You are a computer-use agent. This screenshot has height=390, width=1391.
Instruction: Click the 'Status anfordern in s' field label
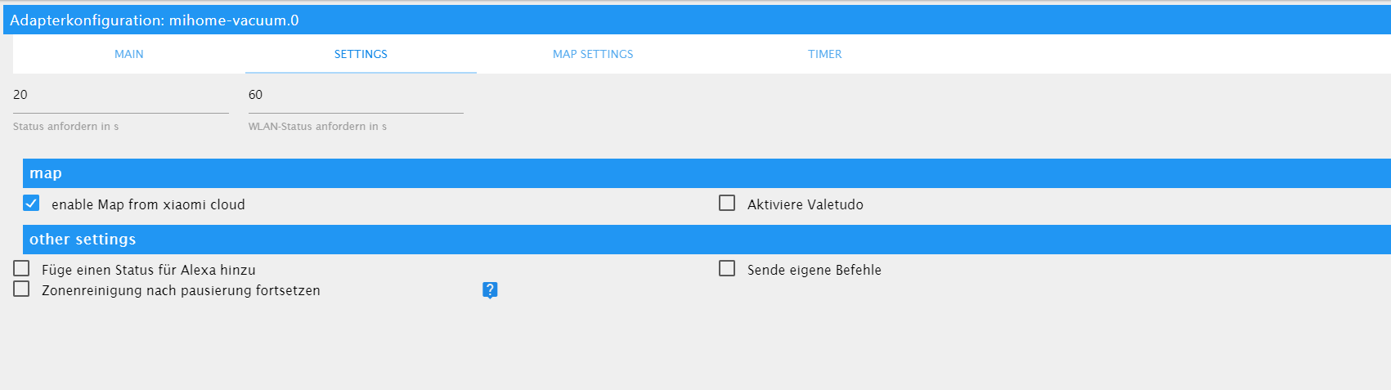[x=66, y=127]
